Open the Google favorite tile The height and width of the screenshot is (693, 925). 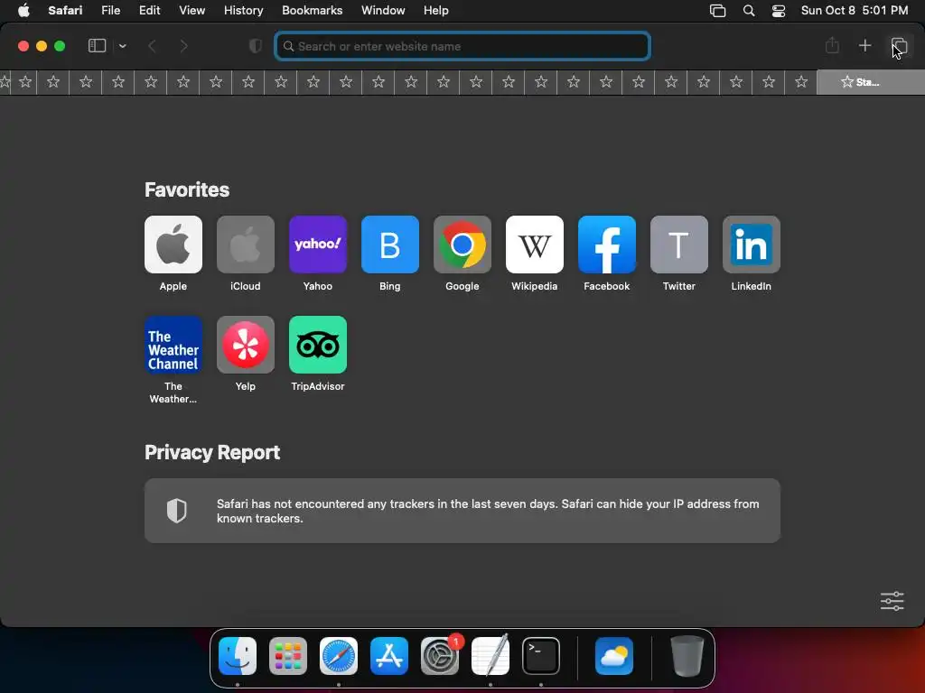click(x=462, y=245)
